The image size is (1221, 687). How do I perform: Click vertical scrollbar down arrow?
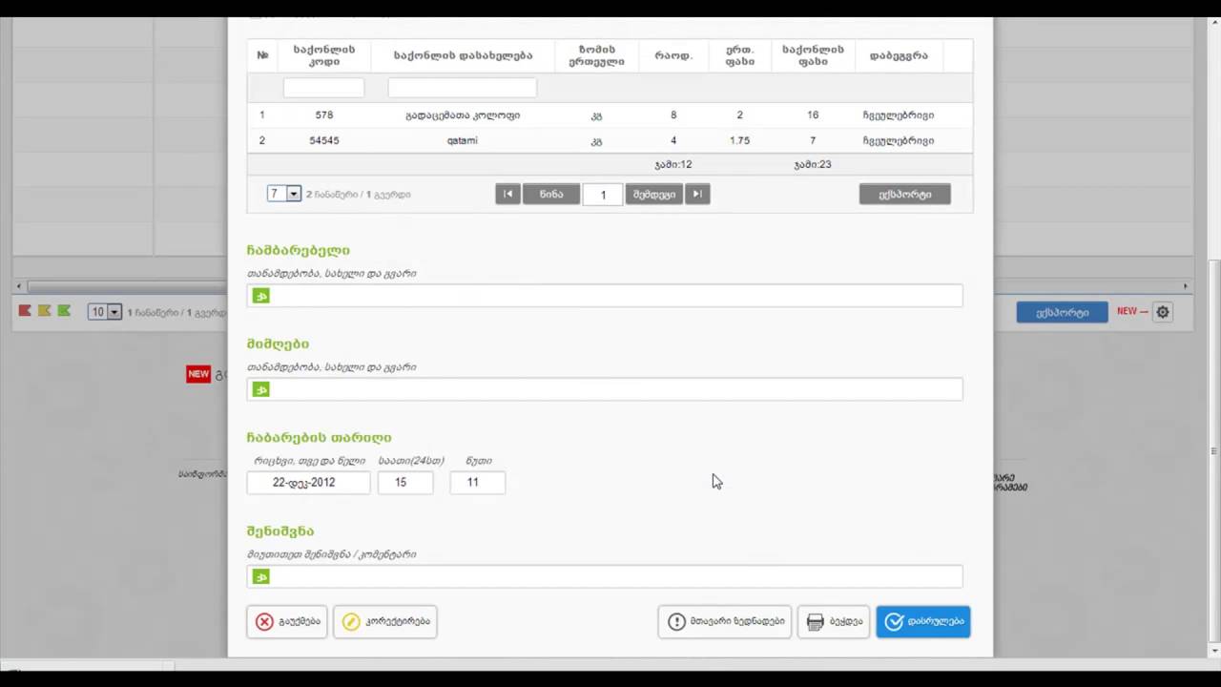(1212, 650)
